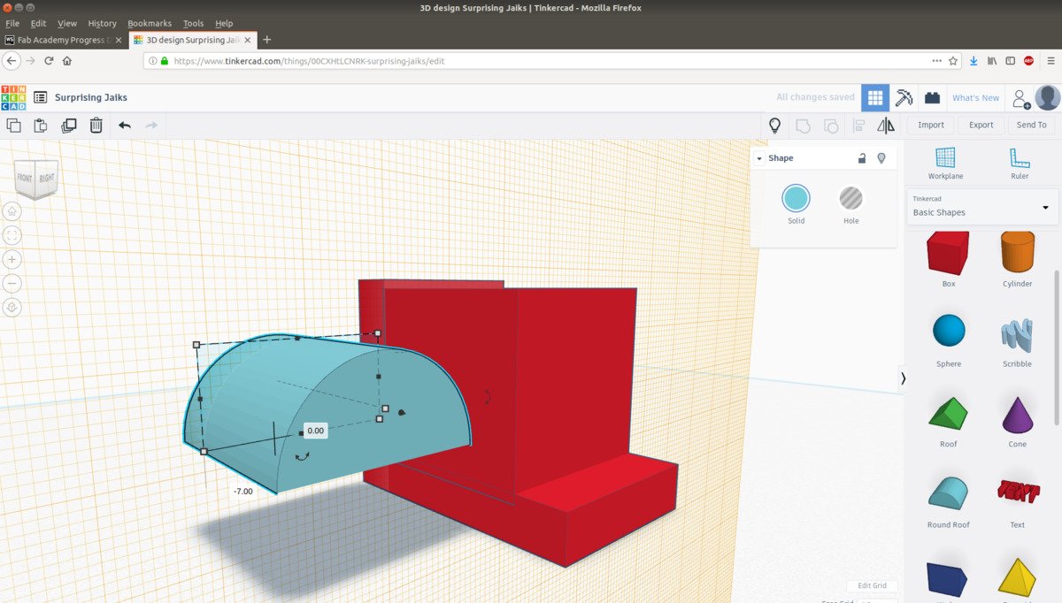
Task: Select the Round Roof shape
Action: pos(949,500)
